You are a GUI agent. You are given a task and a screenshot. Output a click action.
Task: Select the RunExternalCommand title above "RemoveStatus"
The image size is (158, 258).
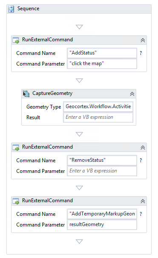[x=47, y=147]
